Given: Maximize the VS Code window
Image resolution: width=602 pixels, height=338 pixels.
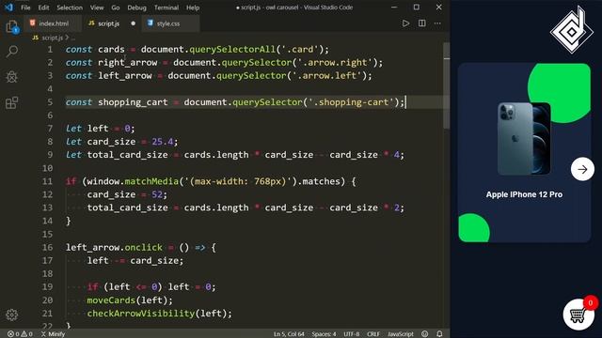Looking at the screenshot, I should coord(417,8).
